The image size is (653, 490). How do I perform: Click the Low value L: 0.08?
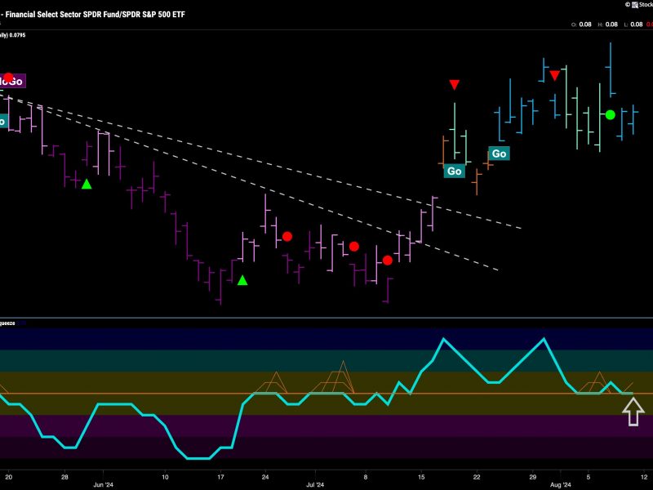click(633, 24)
